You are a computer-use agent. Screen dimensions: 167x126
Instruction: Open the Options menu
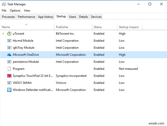(x=15, y=11)
